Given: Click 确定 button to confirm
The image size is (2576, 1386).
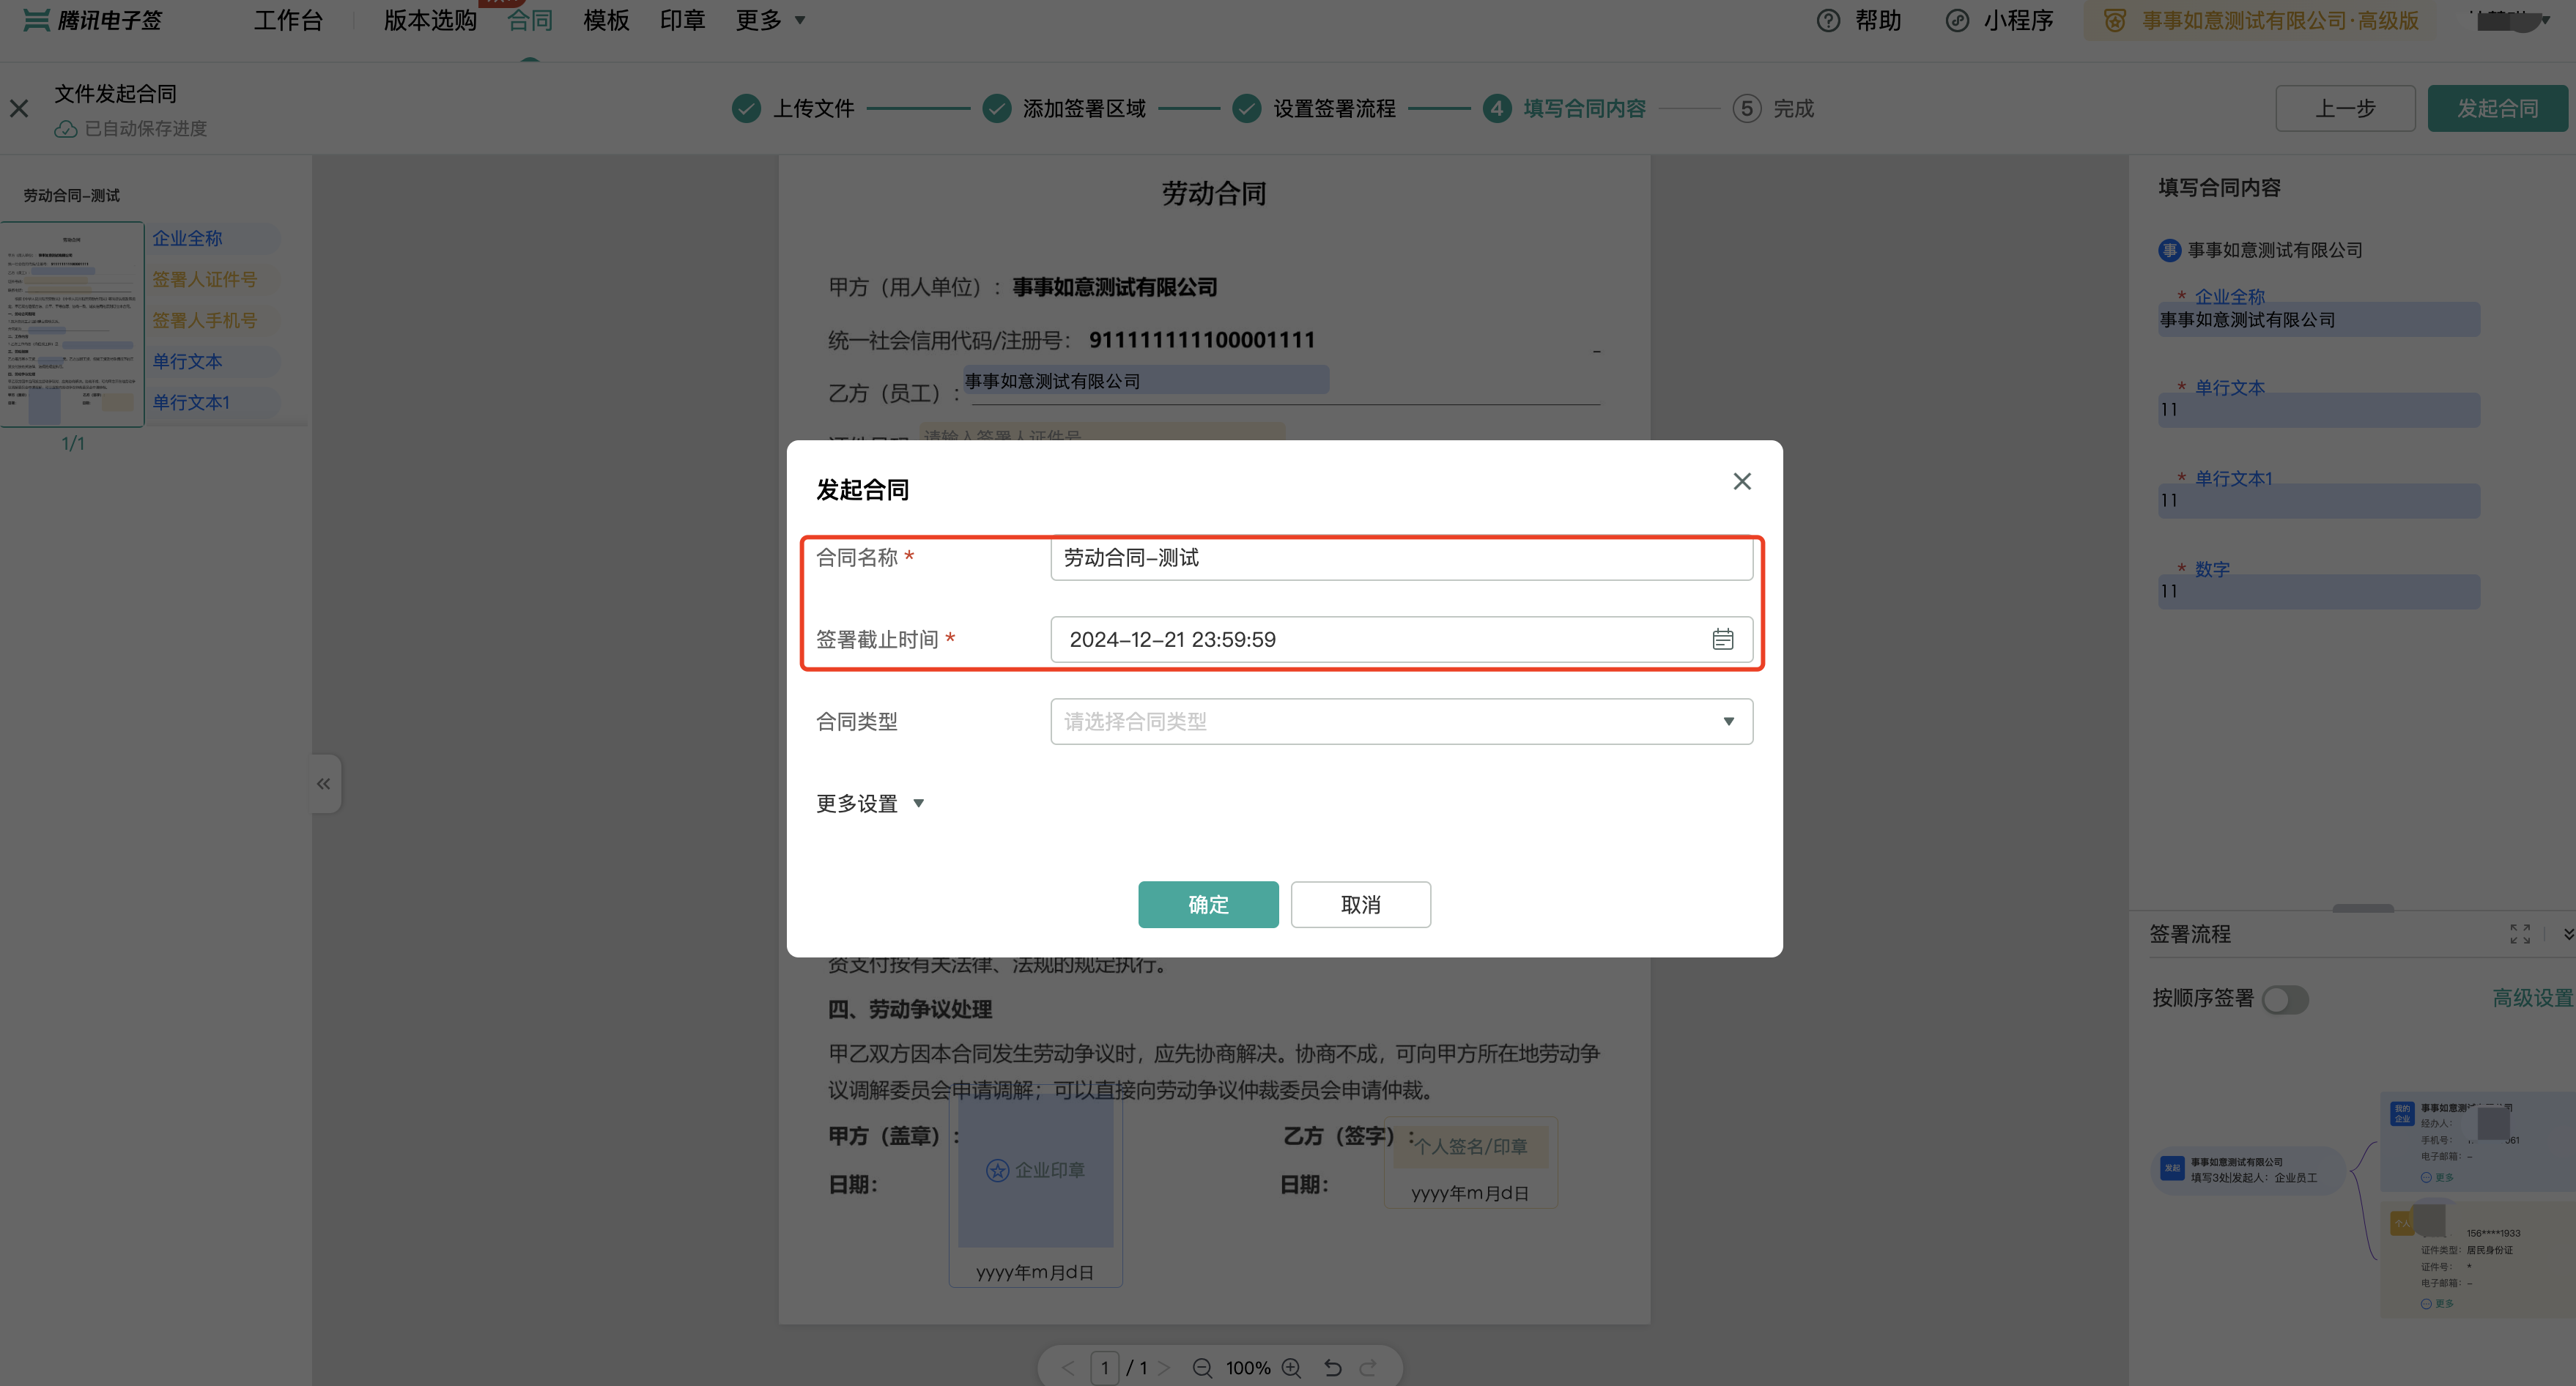Looking at the screenshot, I should coord(1207,905).
